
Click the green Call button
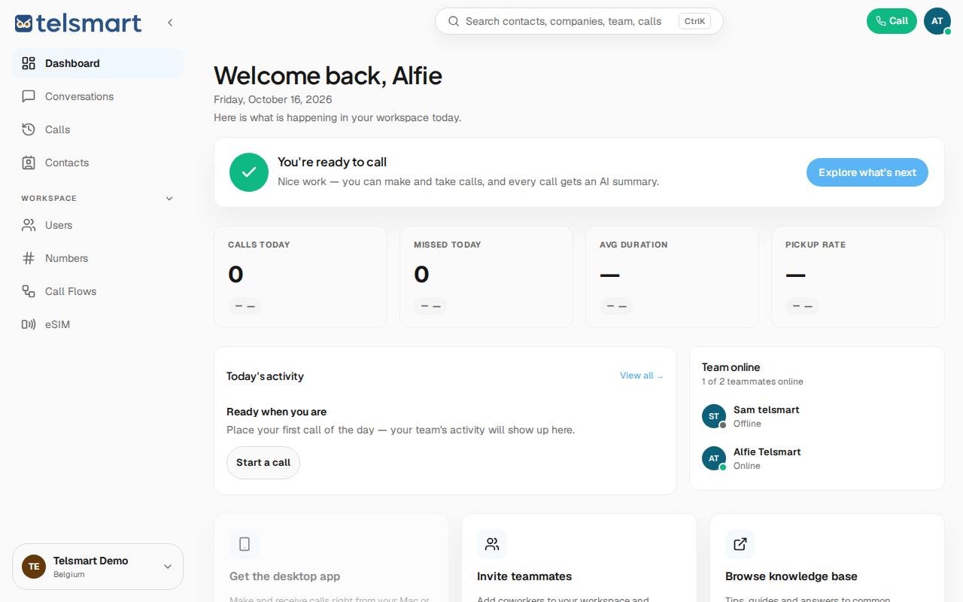pos(892,21)
